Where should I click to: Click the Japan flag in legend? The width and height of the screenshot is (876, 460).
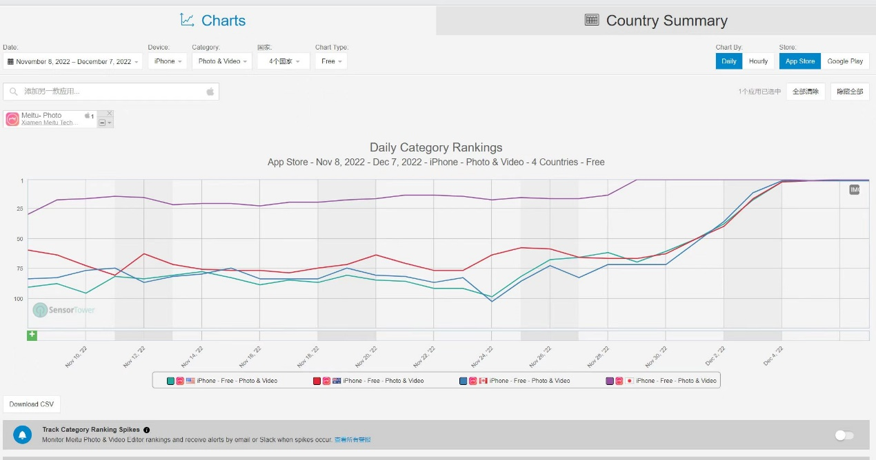pos(629,381)
